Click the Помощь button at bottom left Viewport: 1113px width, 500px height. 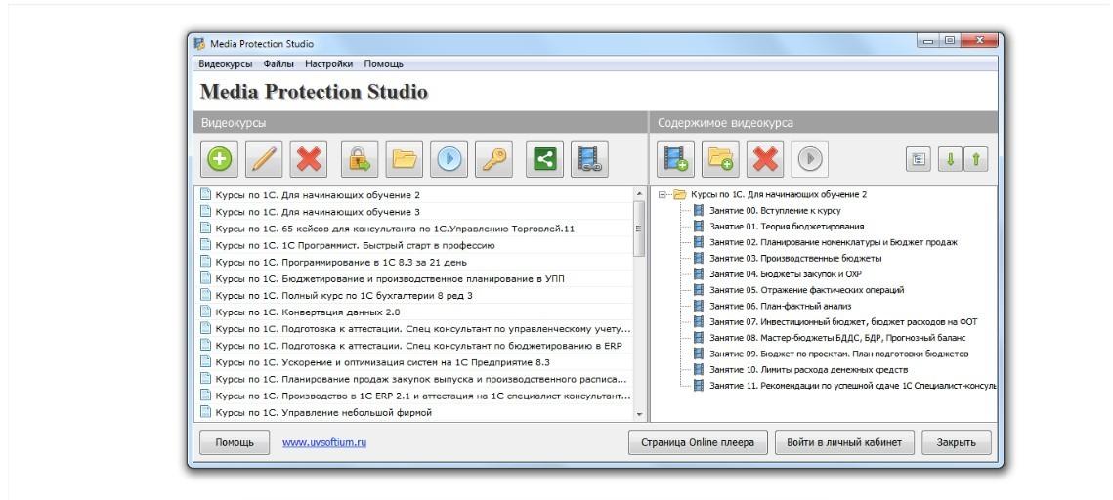pos(234,442)
